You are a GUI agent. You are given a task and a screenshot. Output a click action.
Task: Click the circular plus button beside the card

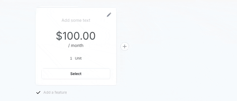125,46
